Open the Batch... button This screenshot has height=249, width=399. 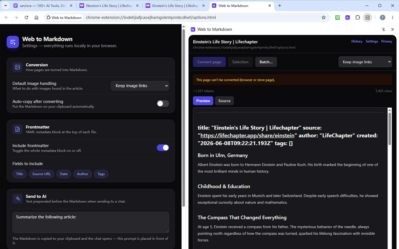click(266, 62)
